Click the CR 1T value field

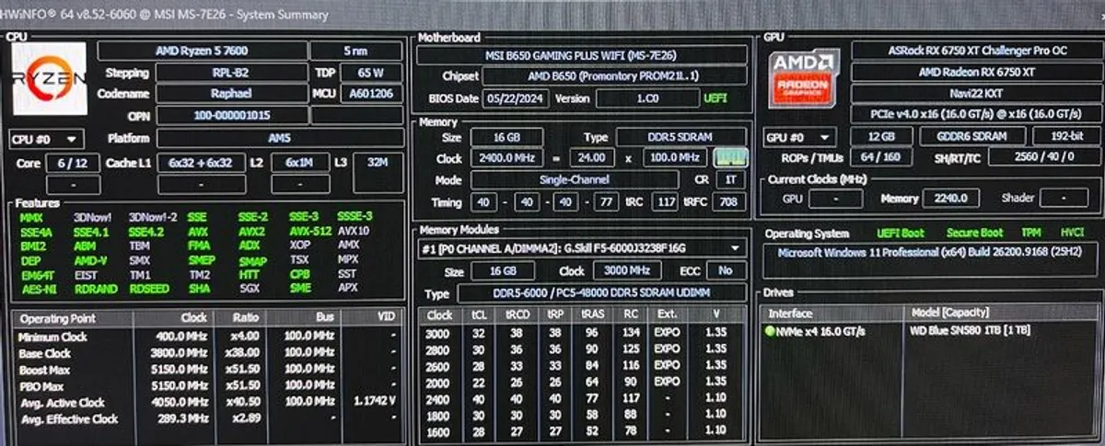pos(728,180)
